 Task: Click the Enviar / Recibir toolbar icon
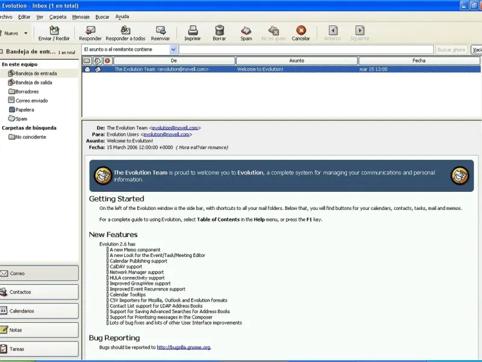click(54, 30)
